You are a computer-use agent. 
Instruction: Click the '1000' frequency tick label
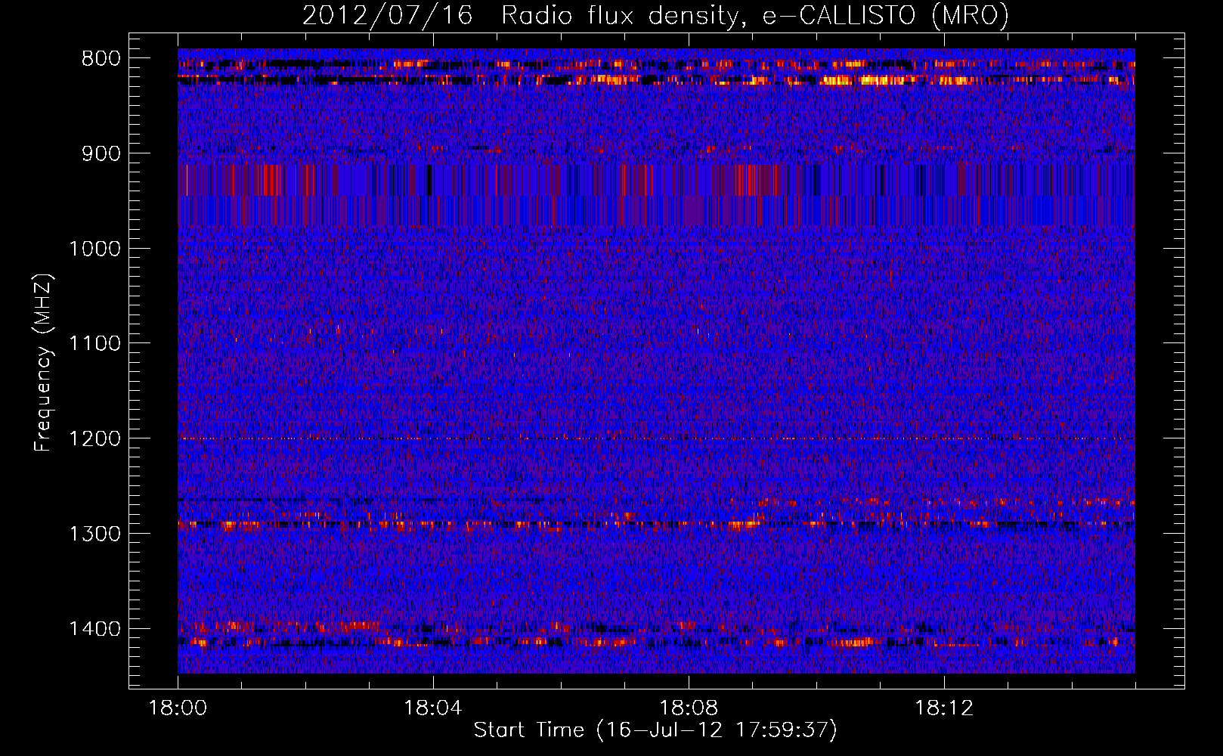point(94,249)
